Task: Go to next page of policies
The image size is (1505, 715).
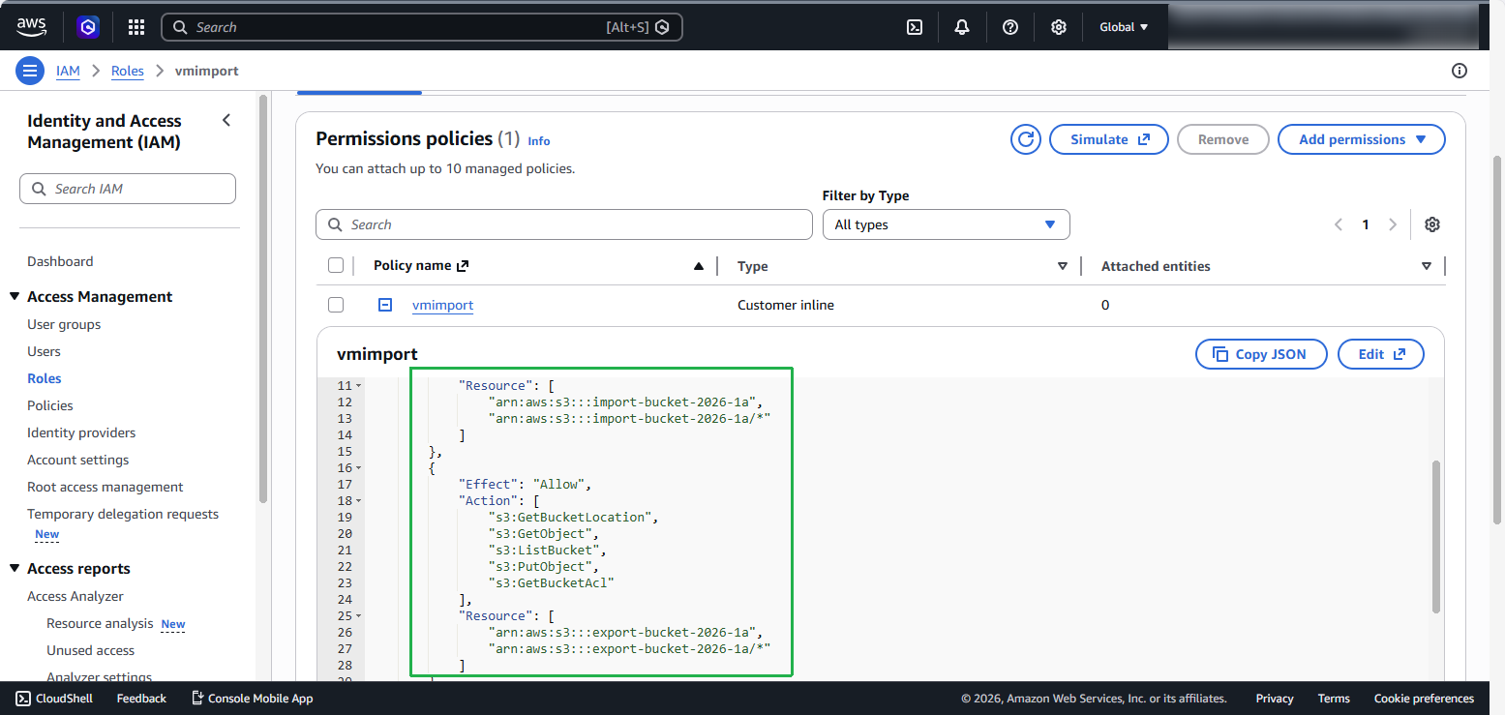Action: pyautogui.click(x=1393, y=224)
